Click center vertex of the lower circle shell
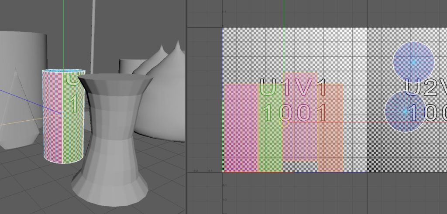447x214 pixels. point(406,112)
